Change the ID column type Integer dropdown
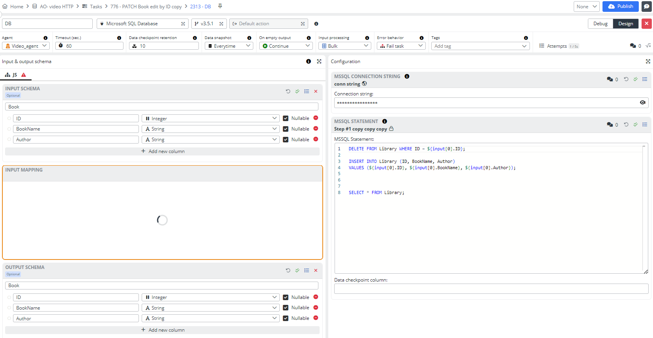653x338 pixels. point(211,119)
